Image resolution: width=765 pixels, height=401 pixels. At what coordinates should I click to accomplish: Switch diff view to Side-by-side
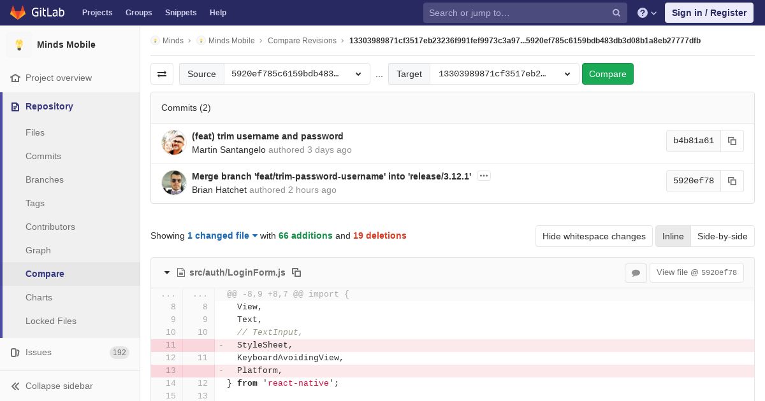pos(722,236)
